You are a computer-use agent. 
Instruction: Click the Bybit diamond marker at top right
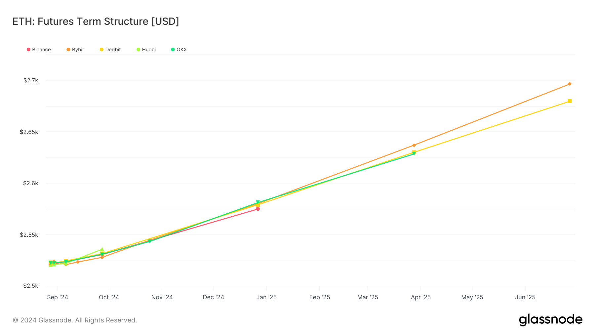point(569,84)
